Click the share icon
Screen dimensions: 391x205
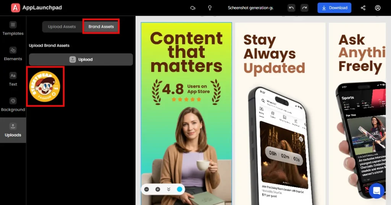[x=363, y=8]
